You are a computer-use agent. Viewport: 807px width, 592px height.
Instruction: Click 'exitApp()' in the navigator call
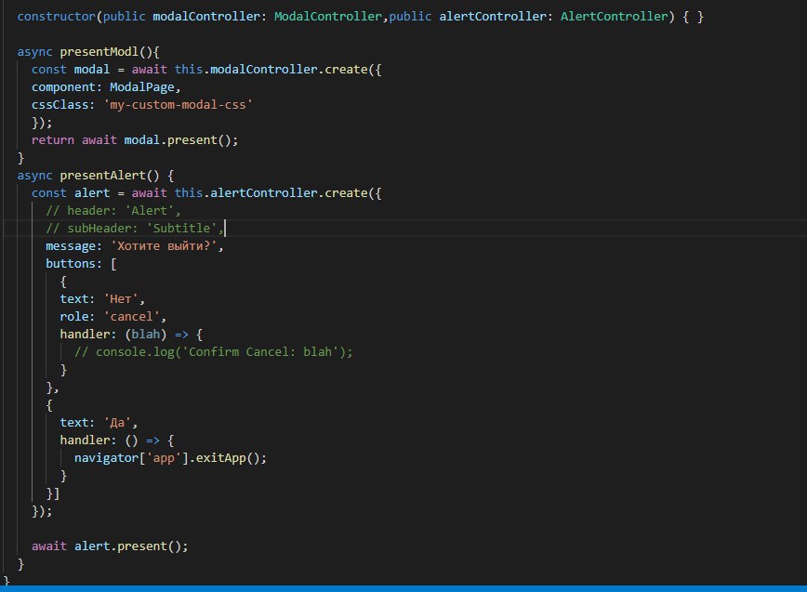(228, 458)
